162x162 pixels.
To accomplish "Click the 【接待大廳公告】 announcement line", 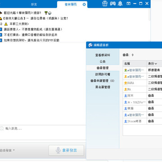I will [35, 18].
